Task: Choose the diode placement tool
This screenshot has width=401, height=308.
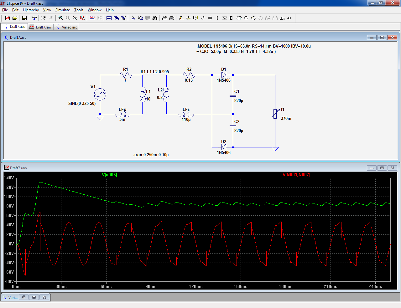Action: point(225,18)
